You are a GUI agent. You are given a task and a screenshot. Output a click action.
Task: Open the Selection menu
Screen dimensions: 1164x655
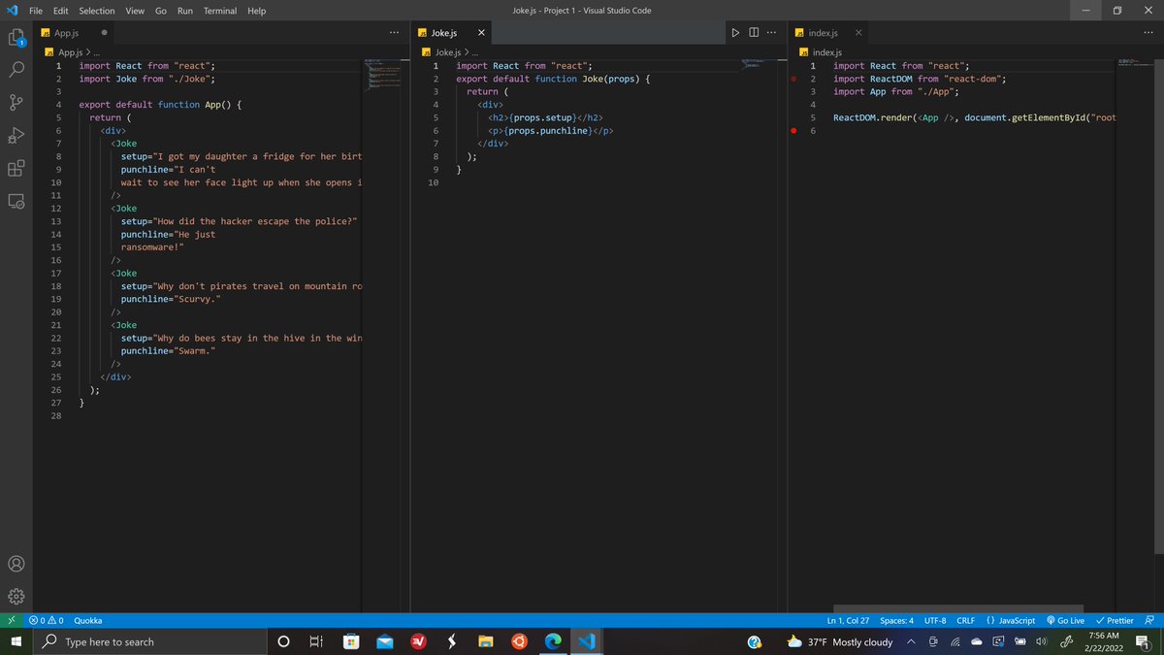[x=97, y=11]
